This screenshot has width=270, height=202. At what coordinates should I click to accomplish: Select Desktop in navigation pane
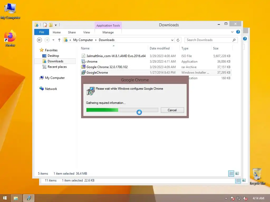[x=53, y=56]
